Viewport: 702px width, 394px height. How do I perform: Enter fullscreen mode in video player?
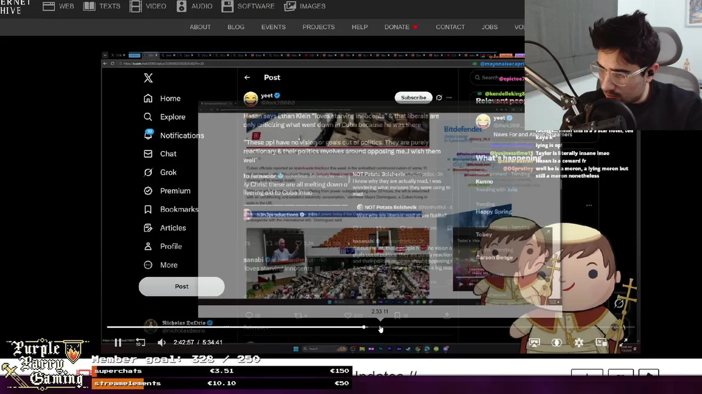coord(624,343)
